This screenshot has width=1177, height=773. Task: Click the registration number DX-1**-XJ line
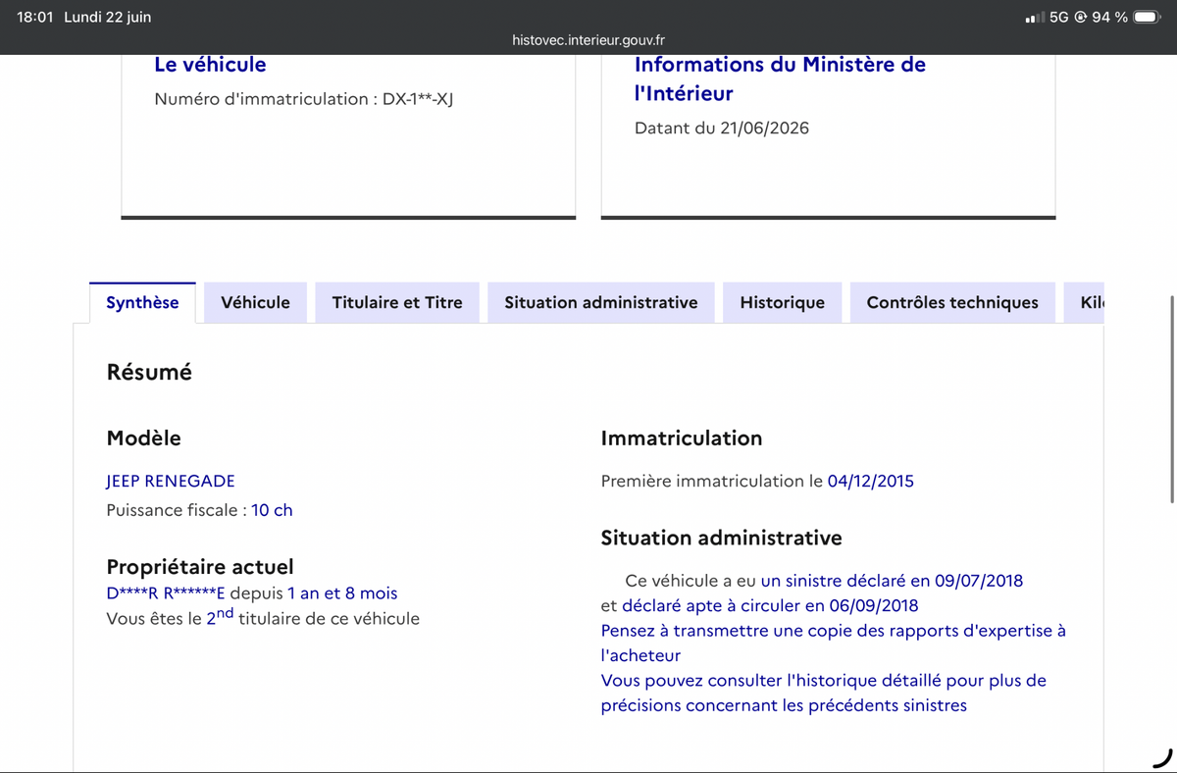[304, 99]
